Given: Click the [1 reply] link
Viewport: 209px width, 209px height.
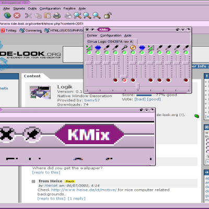Looking at the screenshot, I should point(76,199).
